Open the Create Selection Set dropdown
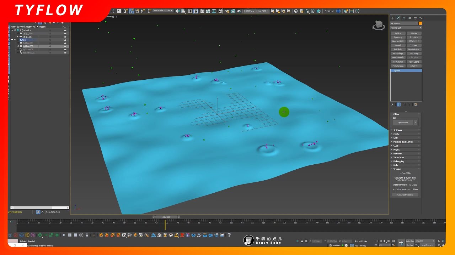 (163, 11)
